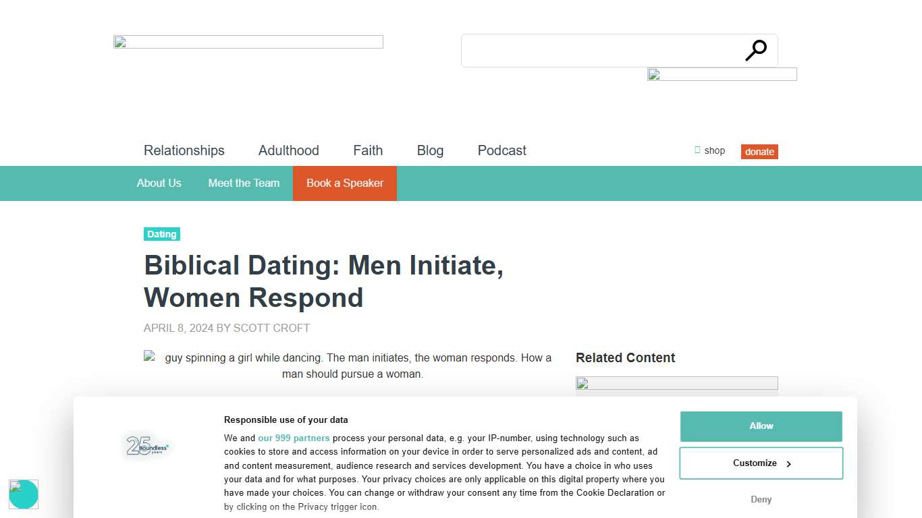Accept cookies with the Allow button
The width and height of the screenshot is (922, 518).
click(761, 426)
